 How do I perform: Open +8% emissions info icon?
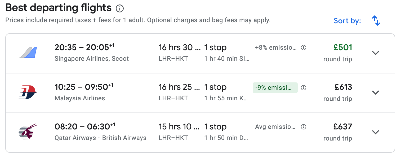point(304,48)
